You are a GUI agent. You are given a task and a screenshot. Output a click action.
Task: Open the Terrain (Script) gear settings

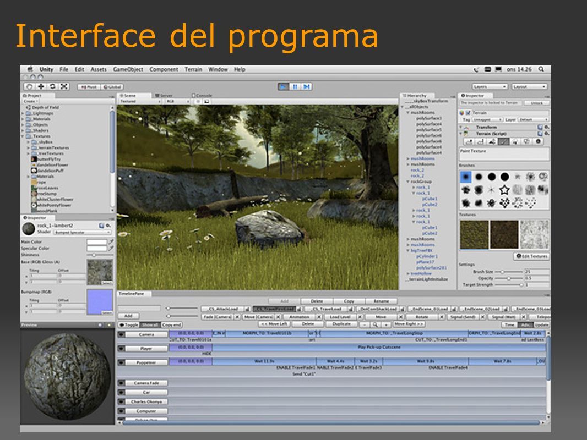click(547, 134)
